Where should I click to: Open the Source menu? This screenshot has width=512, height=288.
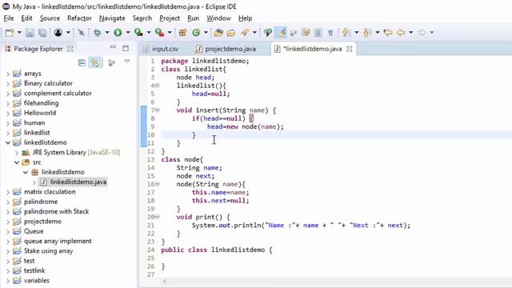pos(50,18)
